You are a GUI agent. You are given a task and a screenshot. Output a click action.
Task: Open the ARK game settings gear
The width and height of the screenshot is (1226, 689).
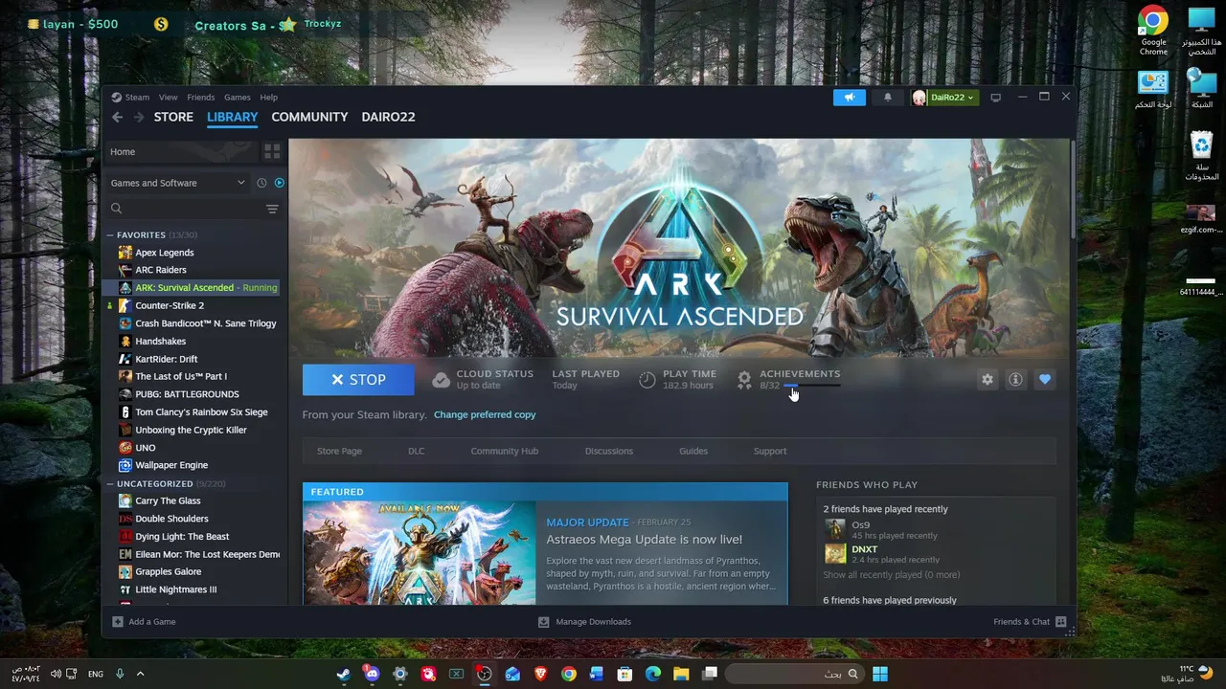[x=988, y=380]
